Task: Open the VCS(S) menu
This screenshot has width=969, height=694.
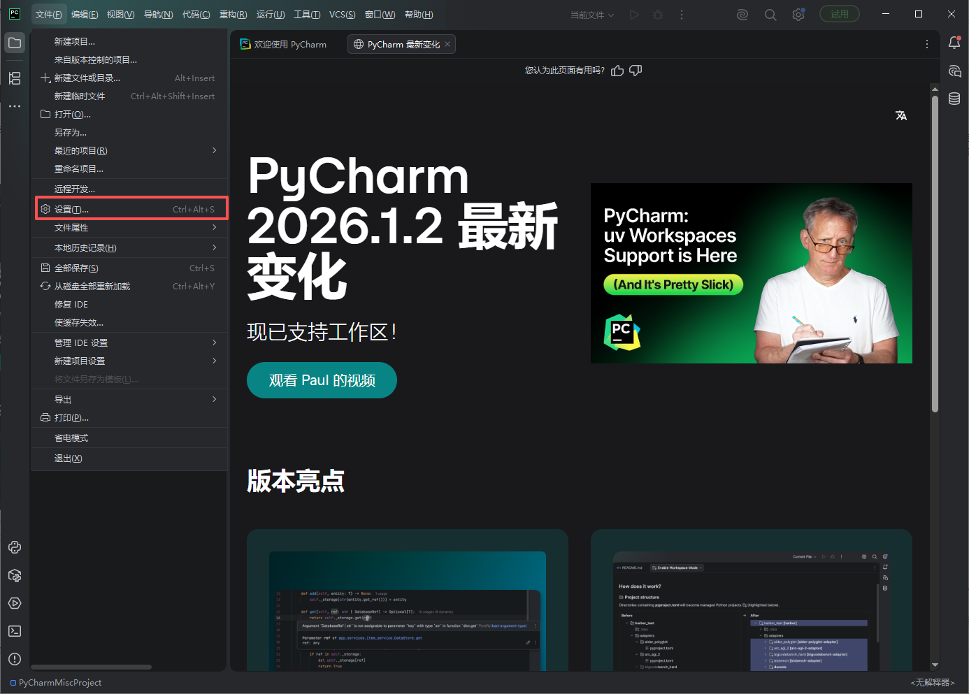Action: click(x=343, y=15)
